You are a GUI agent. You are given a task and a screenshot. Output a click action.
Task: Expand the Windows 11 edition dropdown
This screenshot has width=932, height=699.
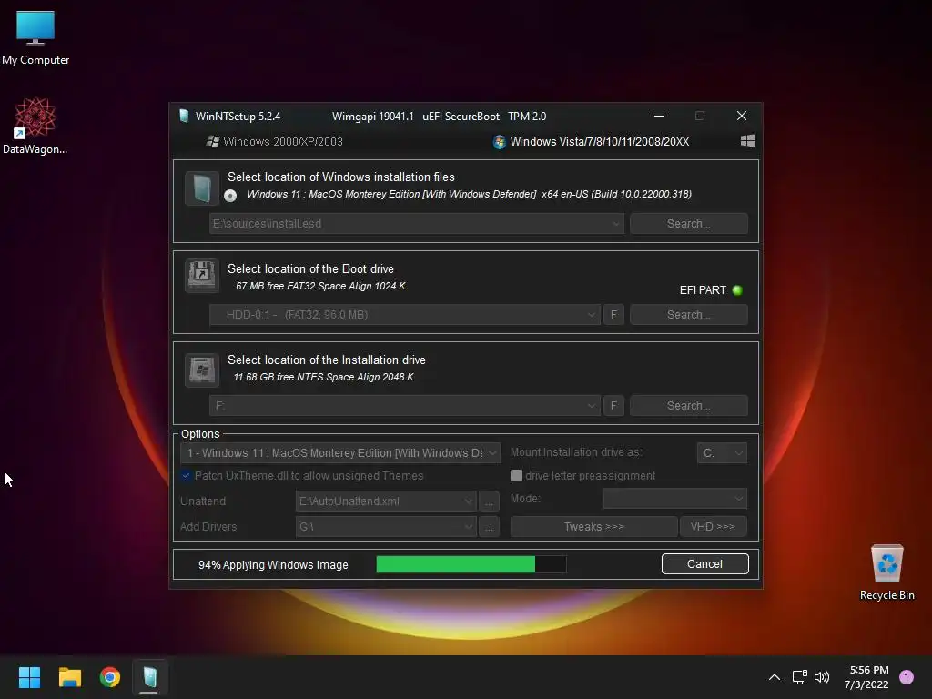tap(492, 453)
